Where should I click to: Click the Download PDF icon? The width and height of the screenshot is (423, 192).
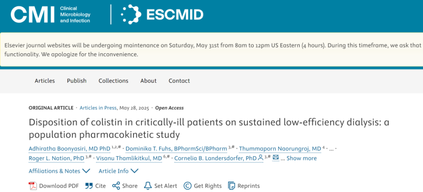point(33,186)
